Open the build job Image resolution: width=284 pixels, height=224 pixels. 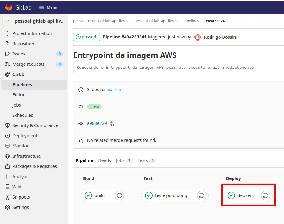[100, 195]
